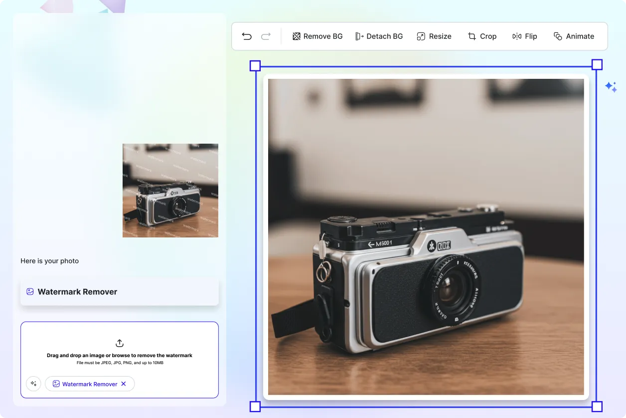This screenshot has height=418, width=626.
Task: Click the sparkles icon next to the filter chip
Action: pyautogui.click(x=33, y=384)
